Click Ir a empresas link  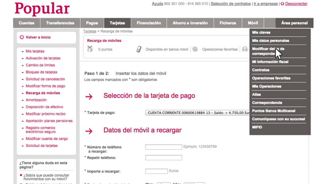point(266,4)
